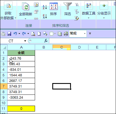Screen dimensions: 116x114
Task: Select cell containing 2687.17
Action: (x=21, y=81)
